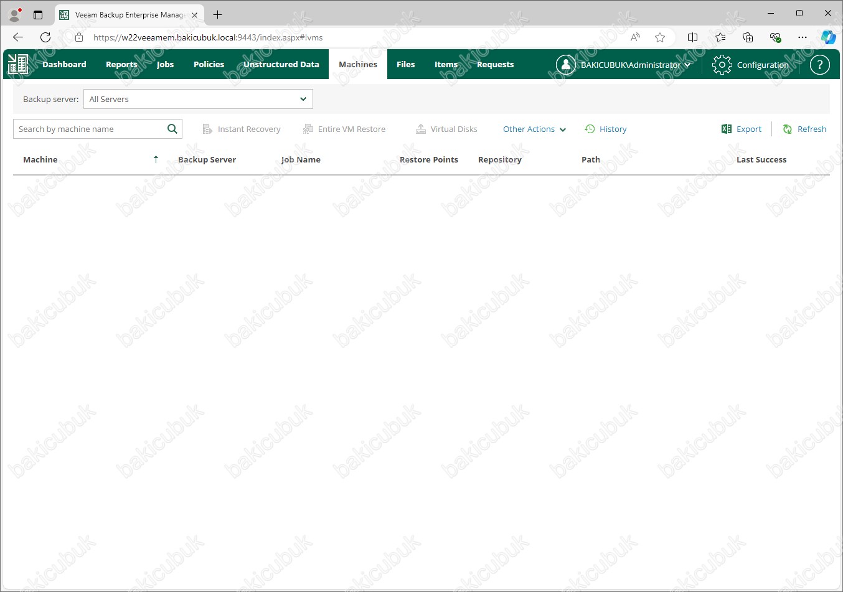
Task: Open the BAKICUBUK\Administrator user menu
Action: (635, 65)
